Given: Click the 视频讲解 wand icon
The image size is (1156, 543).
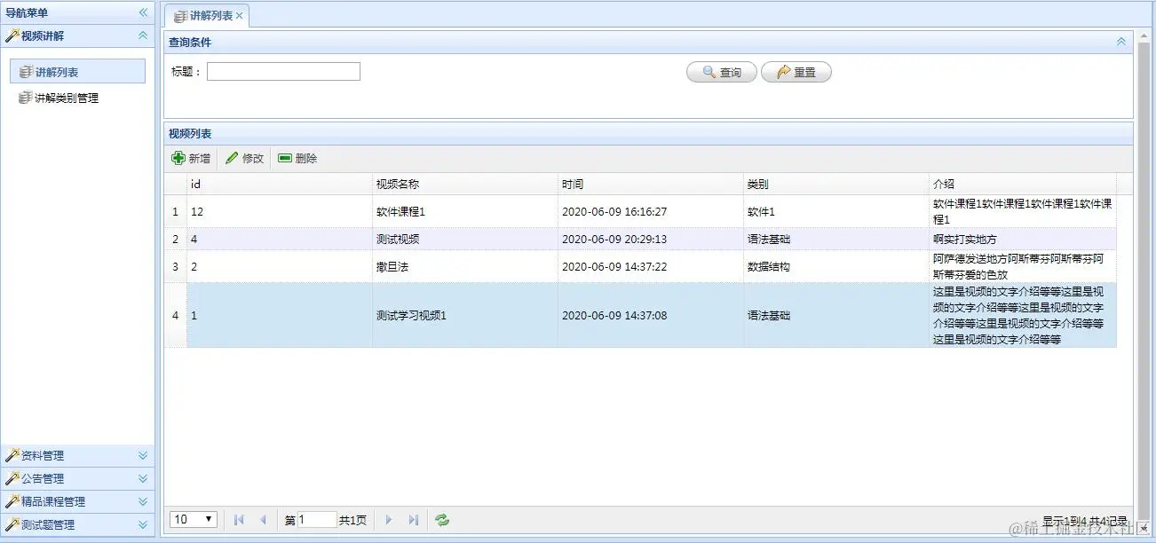Looking at the screenshot, I should [12, 35].
